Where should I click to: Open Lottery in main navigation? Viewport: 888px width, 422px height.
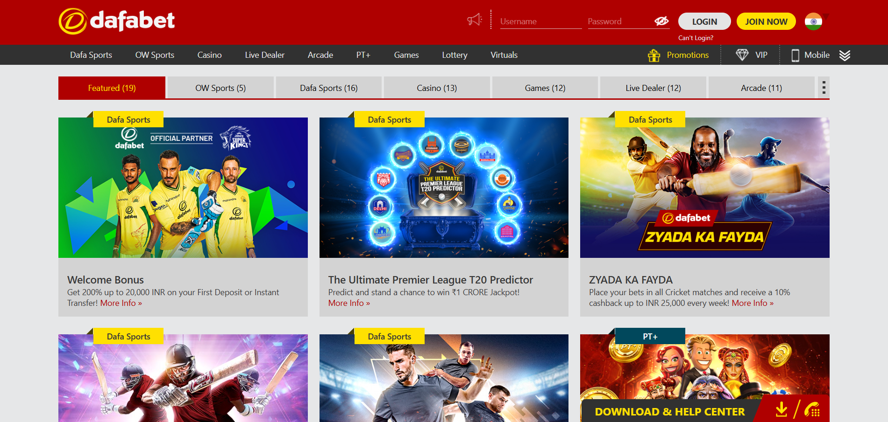[x=455, y=55]
